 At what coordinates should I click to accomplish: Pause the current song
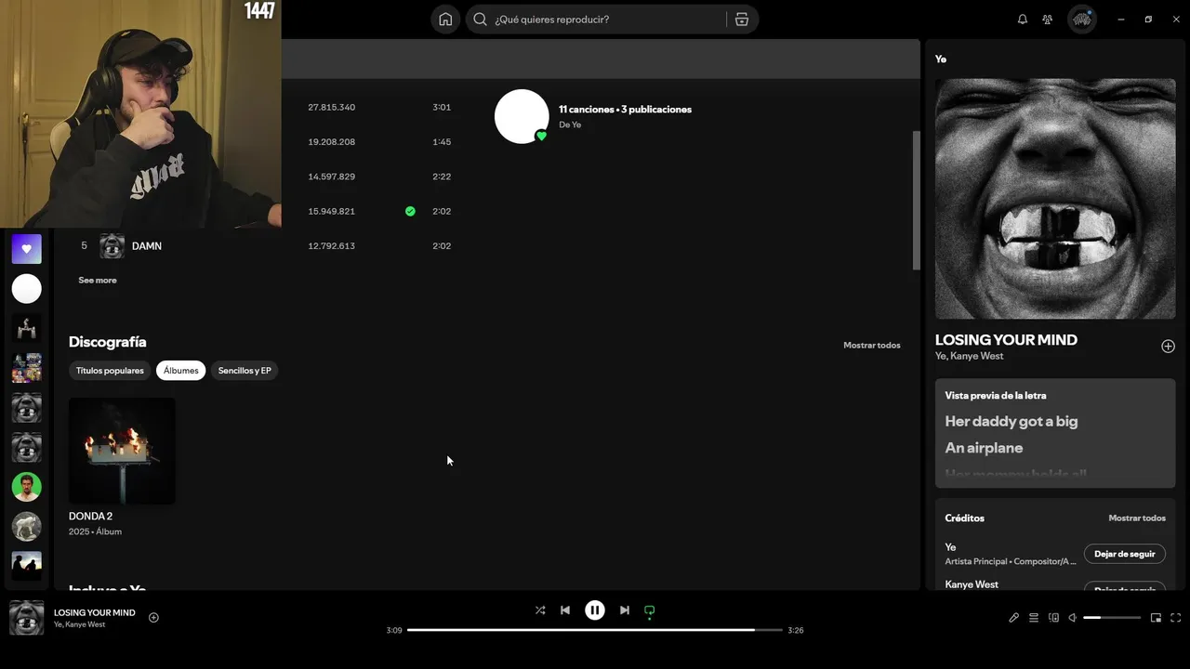click(595, 610)
